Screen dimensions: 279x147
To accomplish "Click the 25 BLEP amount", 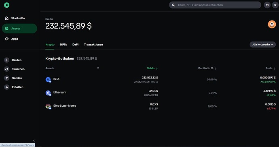I will coord(153,108).
